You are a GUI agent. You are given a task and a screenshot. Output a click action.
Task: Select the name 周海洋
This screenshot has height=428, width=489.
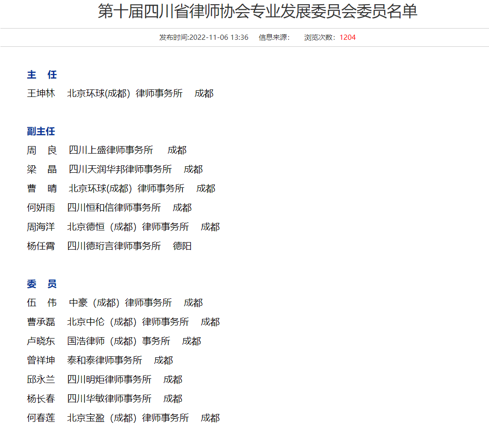(42, 226)
